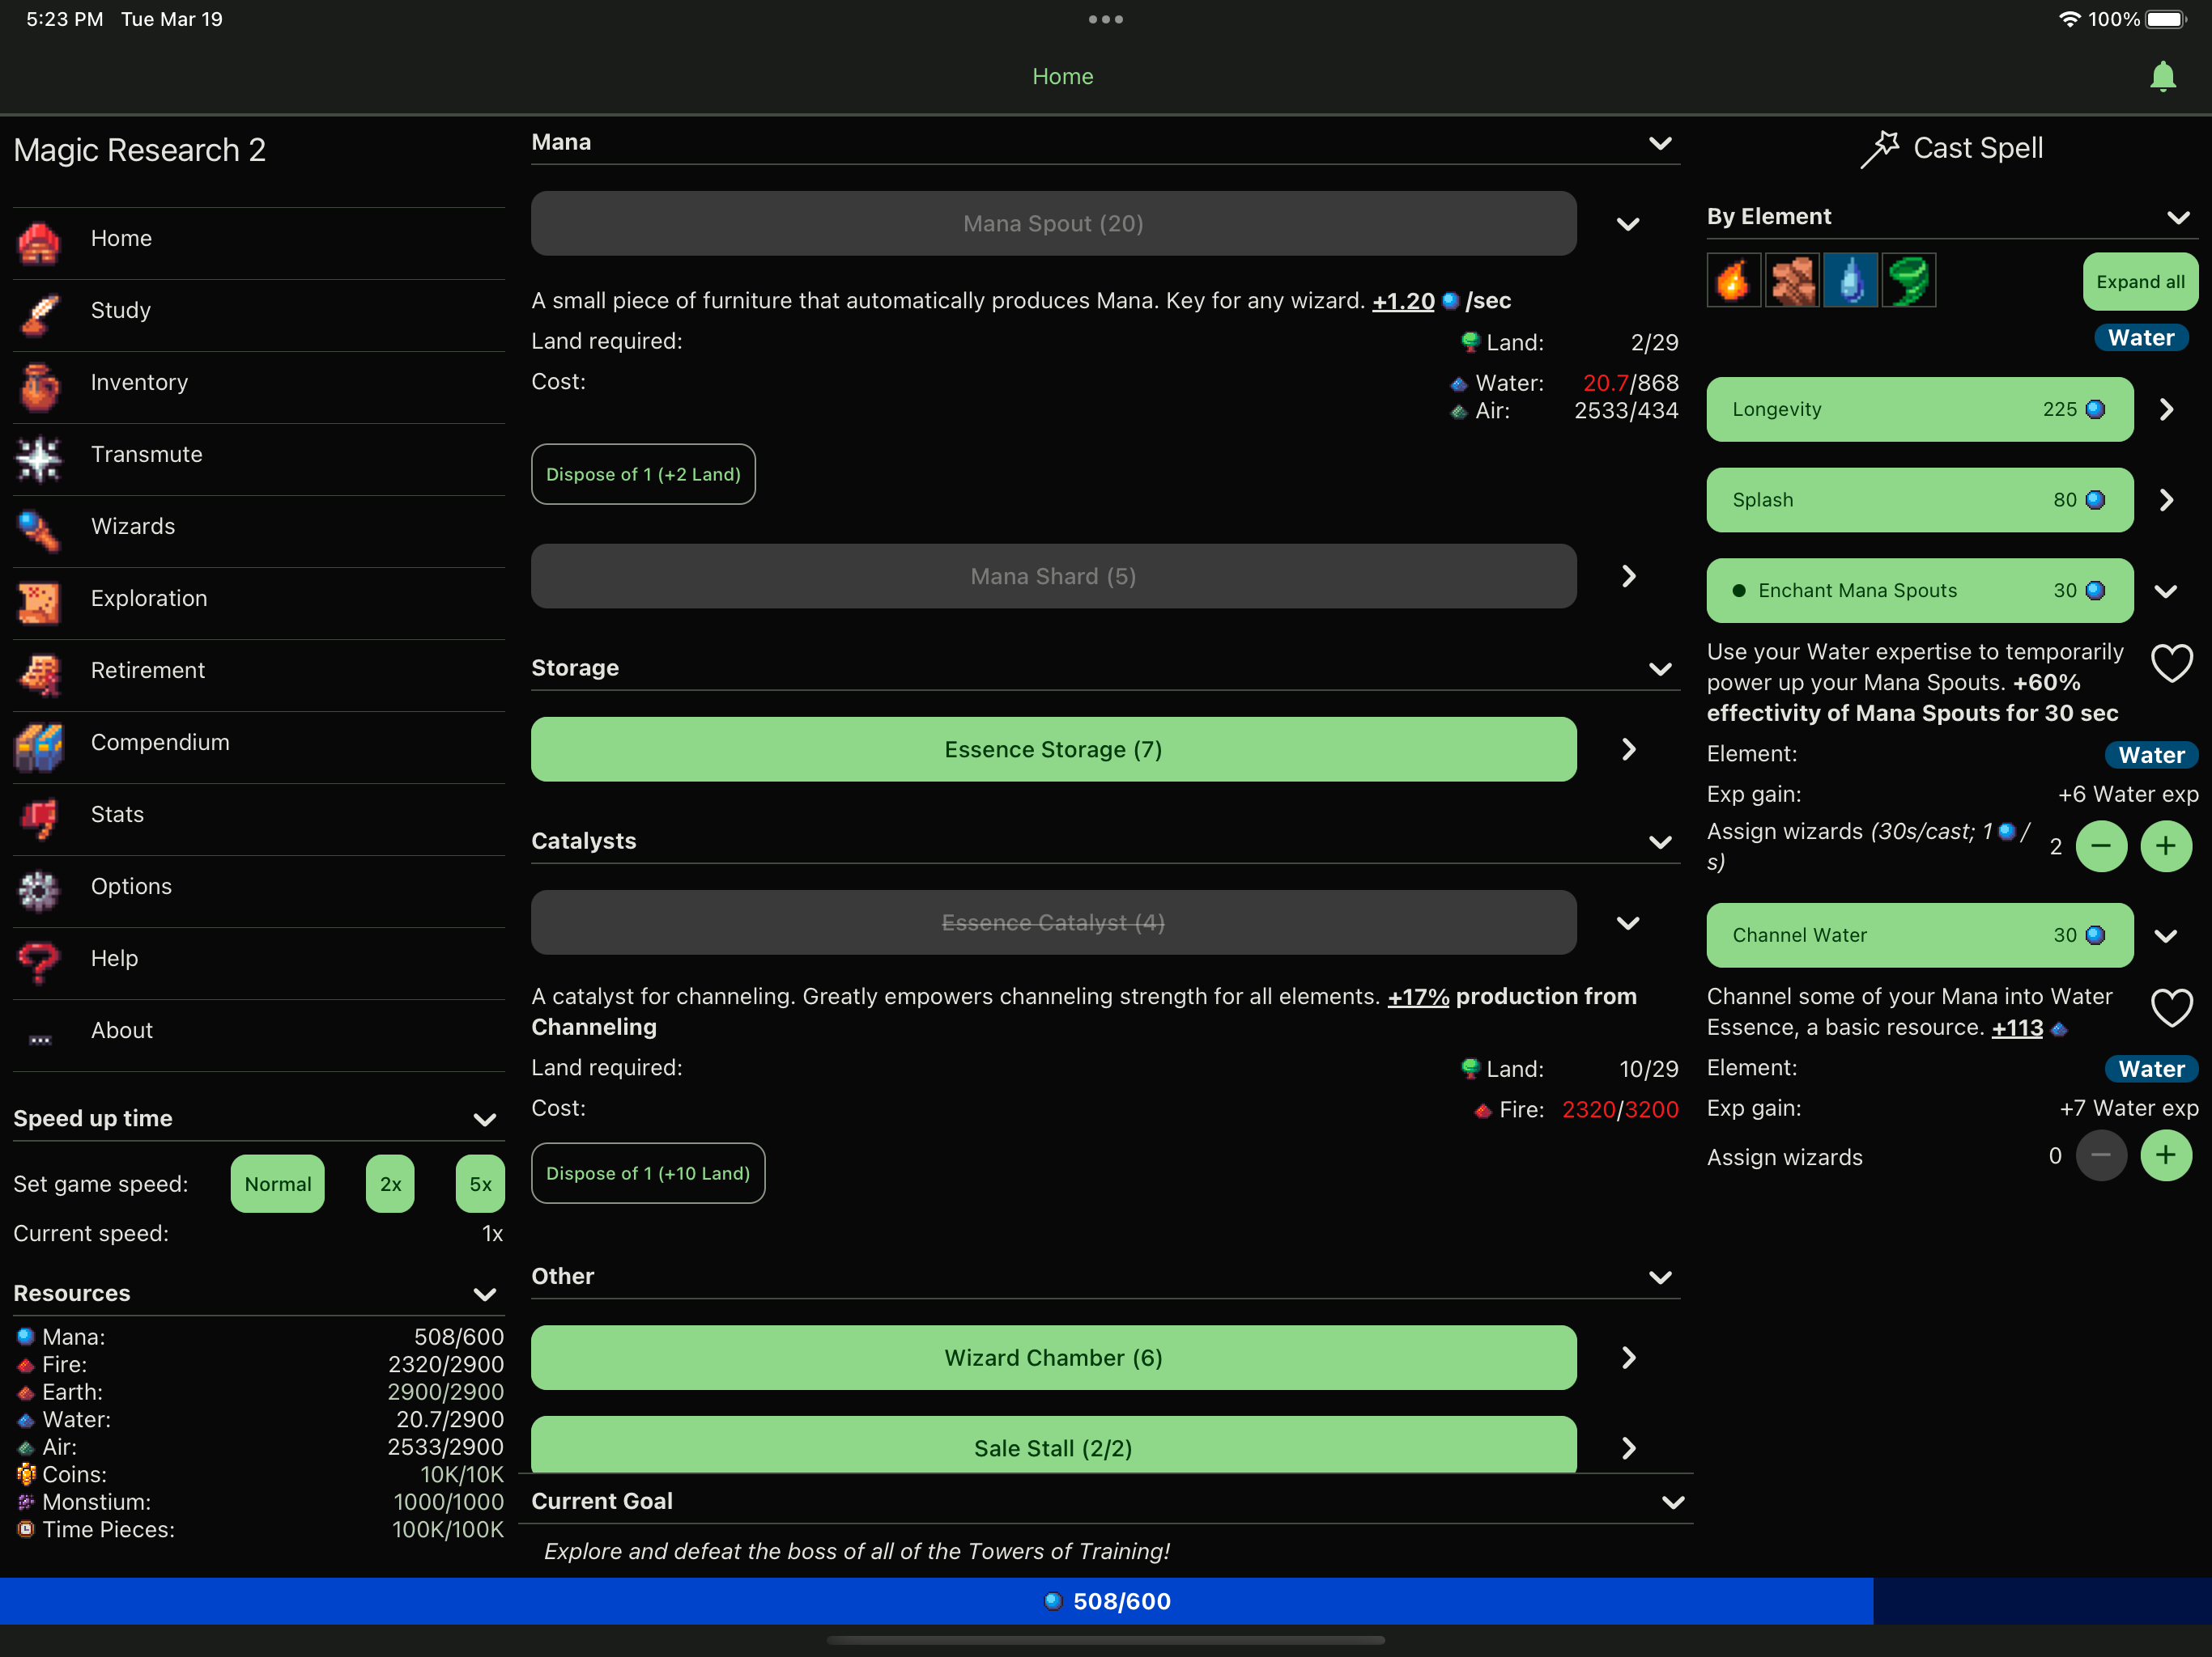The image size is (2212, 1657).
Task: Click the Inventory pot icon
Action: coord(39,387)
